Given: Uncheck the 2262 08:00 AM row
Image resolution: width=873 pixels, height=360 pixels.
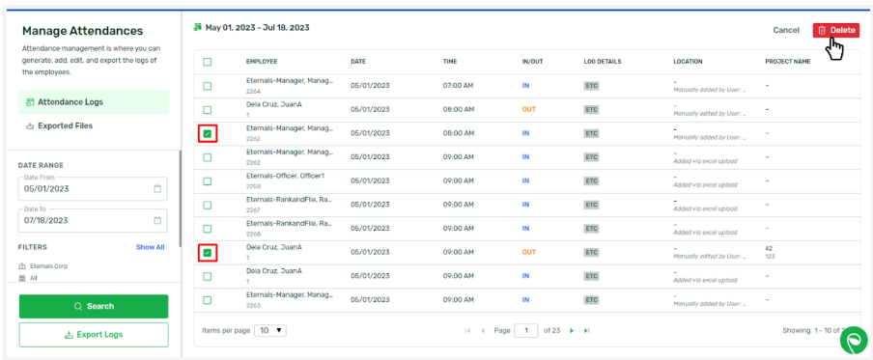Looking at the screenshot, I should (207, 133).
